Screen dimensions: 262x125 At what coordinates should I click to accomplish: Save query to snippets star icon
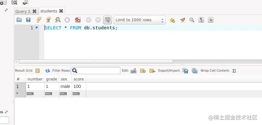tap(172, 20)
